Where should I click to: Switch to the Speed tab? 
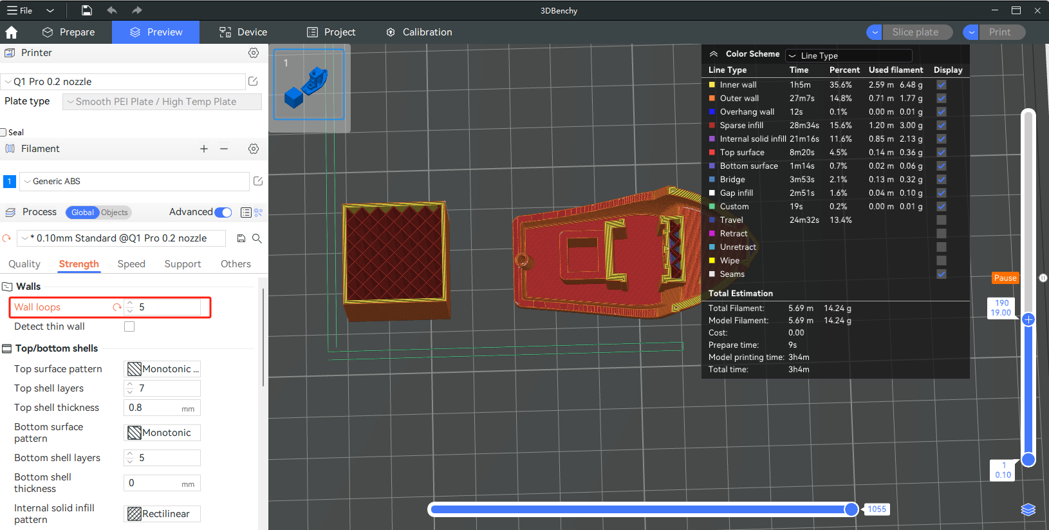pos(131,264)
